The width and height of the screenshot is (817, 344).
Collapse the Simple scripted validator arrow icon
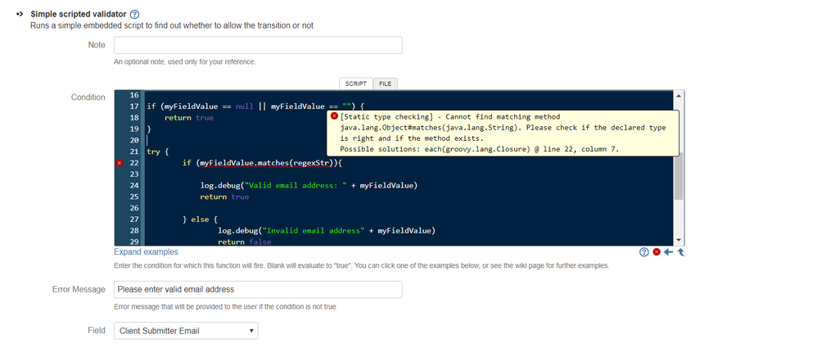pyautogui.click(x=20, y=14)
